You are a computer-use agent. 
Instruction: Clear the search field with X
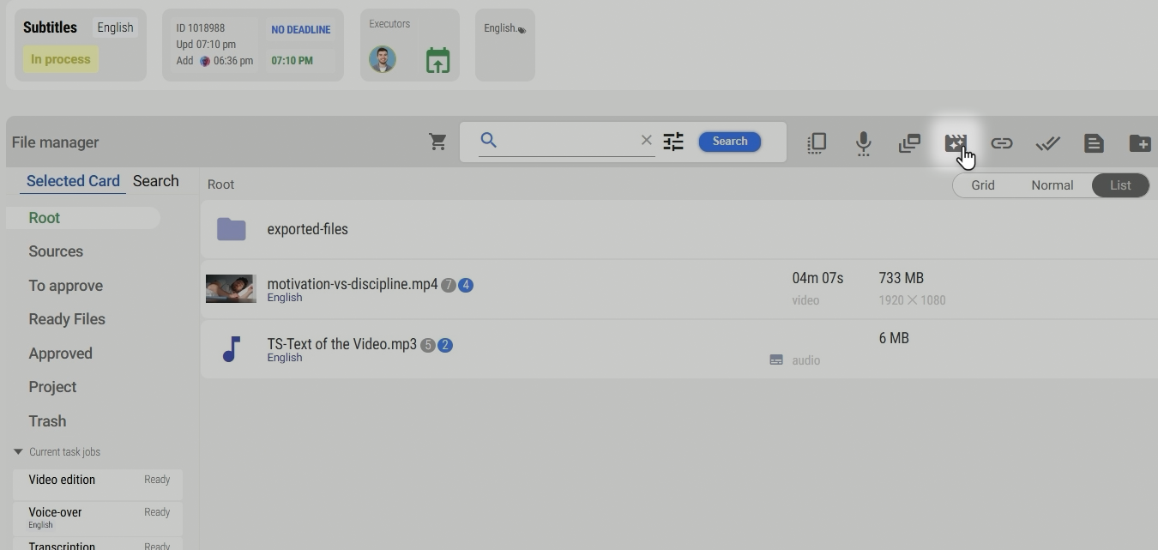(x=646, y=141)
